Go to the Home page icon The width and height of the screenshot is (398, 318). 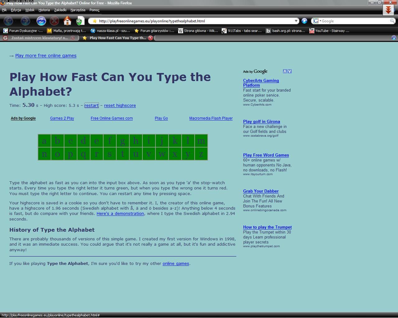[67, 21]
